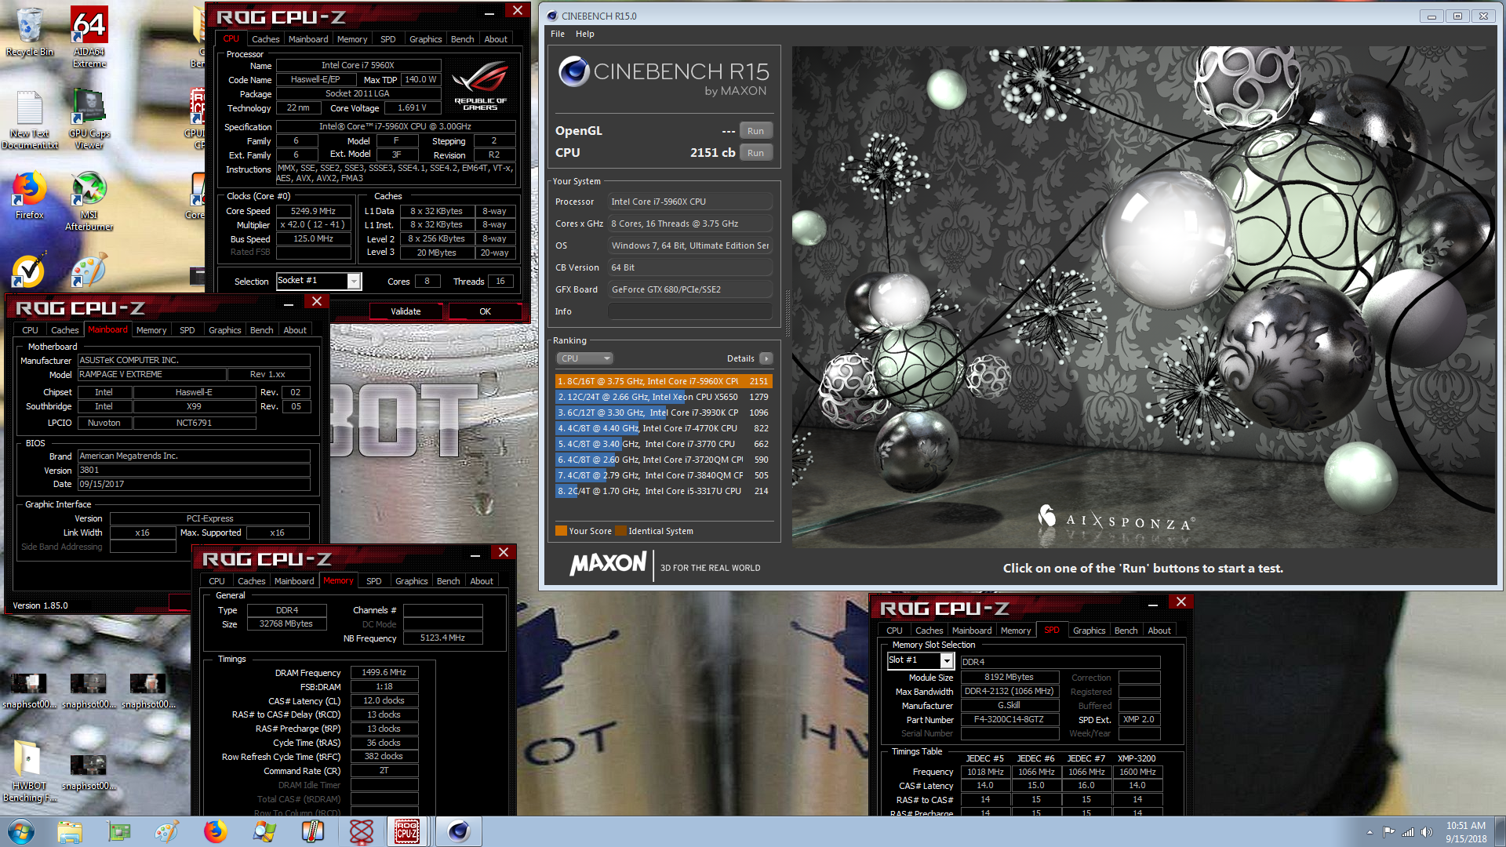The height and width of the screenshot is (847, 1506).
Task: Open the File menu in Cinebench
Action: 558,34
